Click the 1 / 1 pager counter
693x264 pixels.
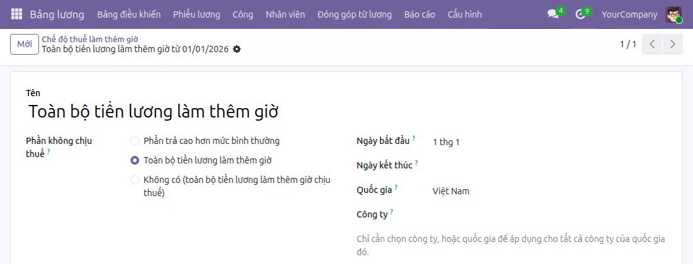tap(627, 44)
